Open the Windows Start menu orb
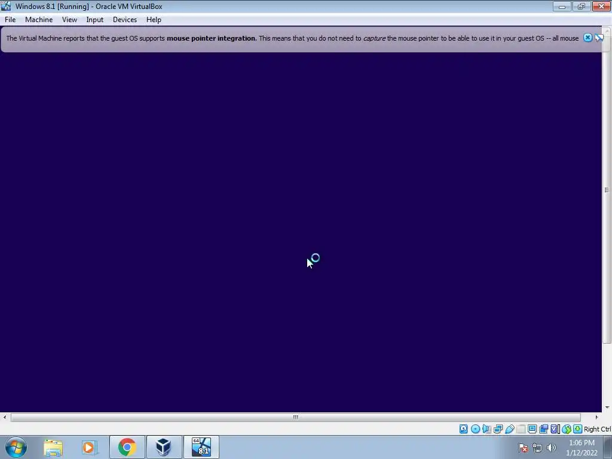This screenshot has height=459, width=612. click(x=16, y=447)
